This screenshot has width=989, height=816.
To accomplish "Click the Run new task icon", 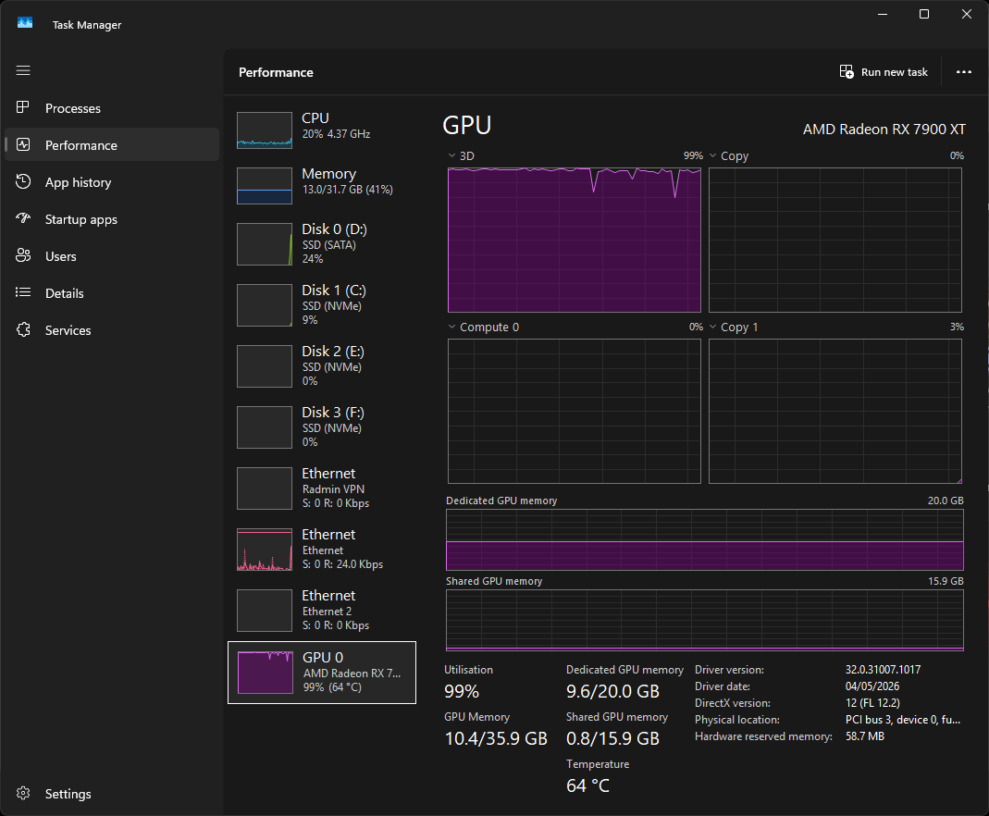I will point(847,72).
